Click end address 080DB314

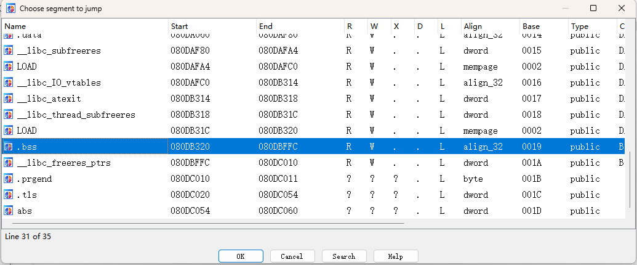point(278,83)
